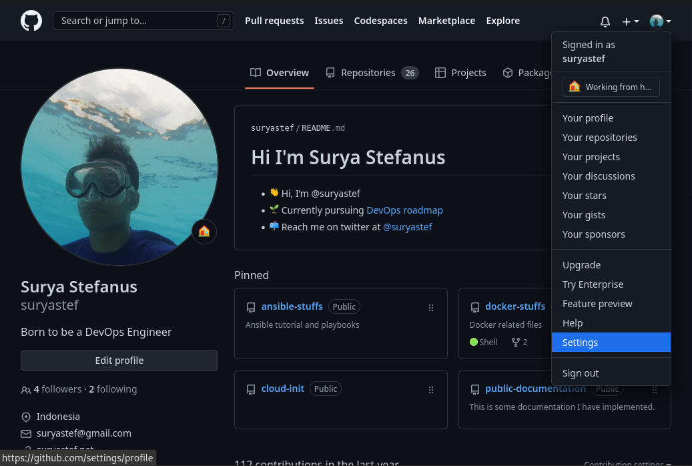Open the cloud-init repository
The image size is (692, 466).
[282, 389]
